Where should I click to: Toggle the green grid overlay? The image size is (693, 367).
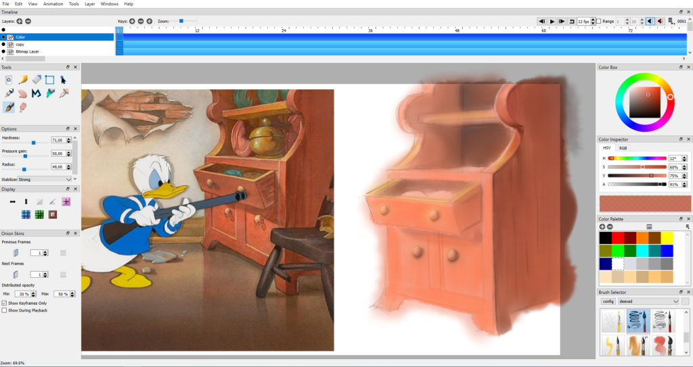(39, 215)
